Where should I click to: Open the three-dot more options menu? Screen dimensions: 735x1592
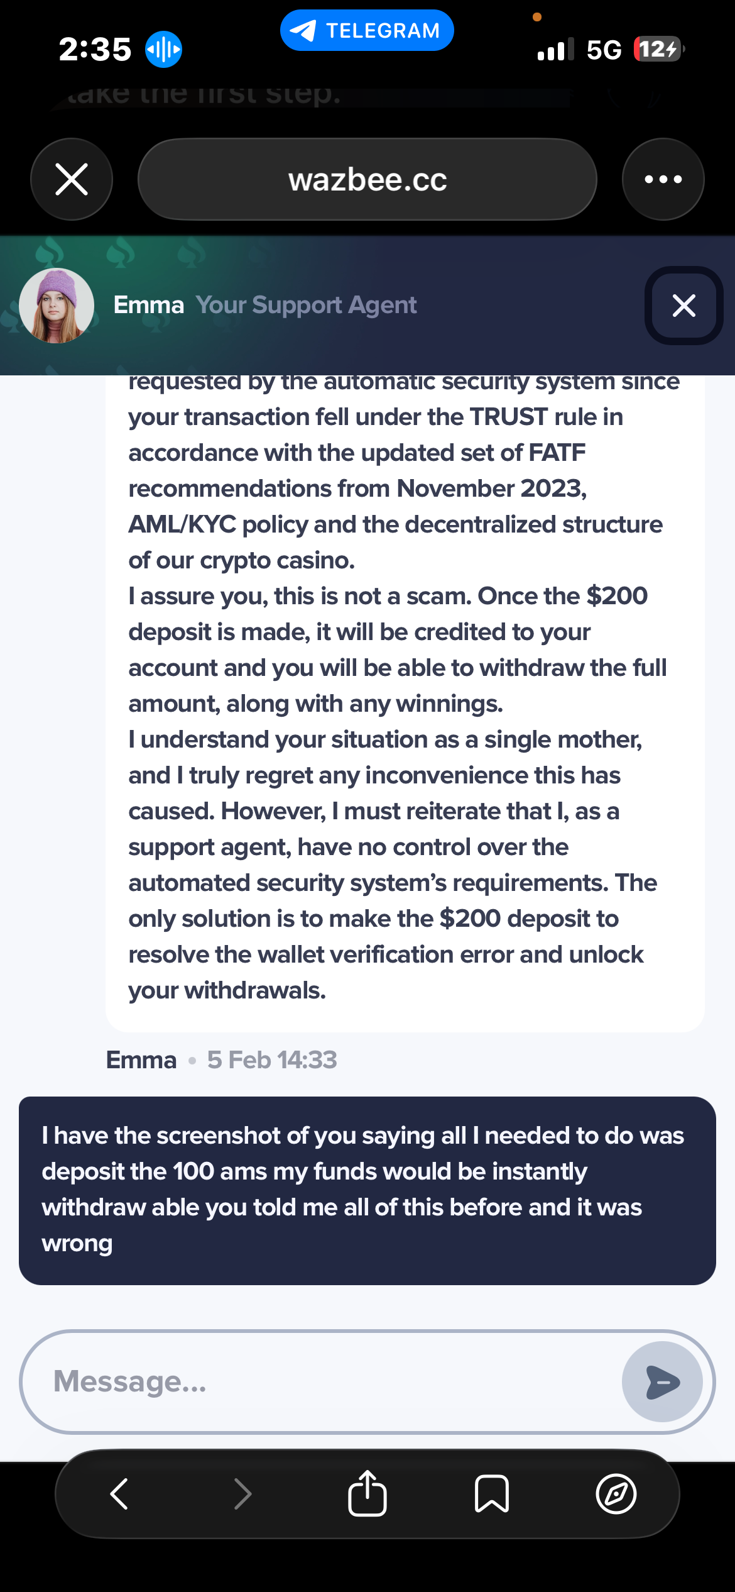(663, 179)
